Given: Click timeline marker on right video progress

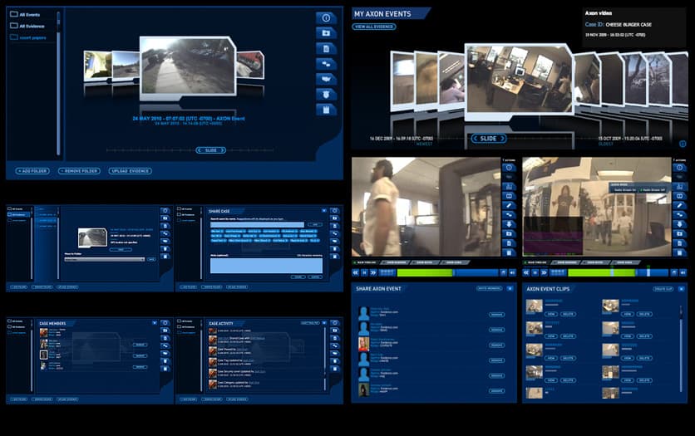Looking at the screenshot, I should [648, 272].
